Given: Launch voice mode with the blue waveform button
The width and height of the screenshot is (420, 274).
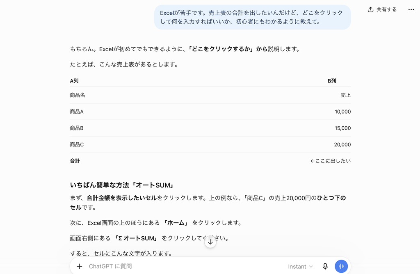Looking at the screenshot, I should [x=341, y=266].
